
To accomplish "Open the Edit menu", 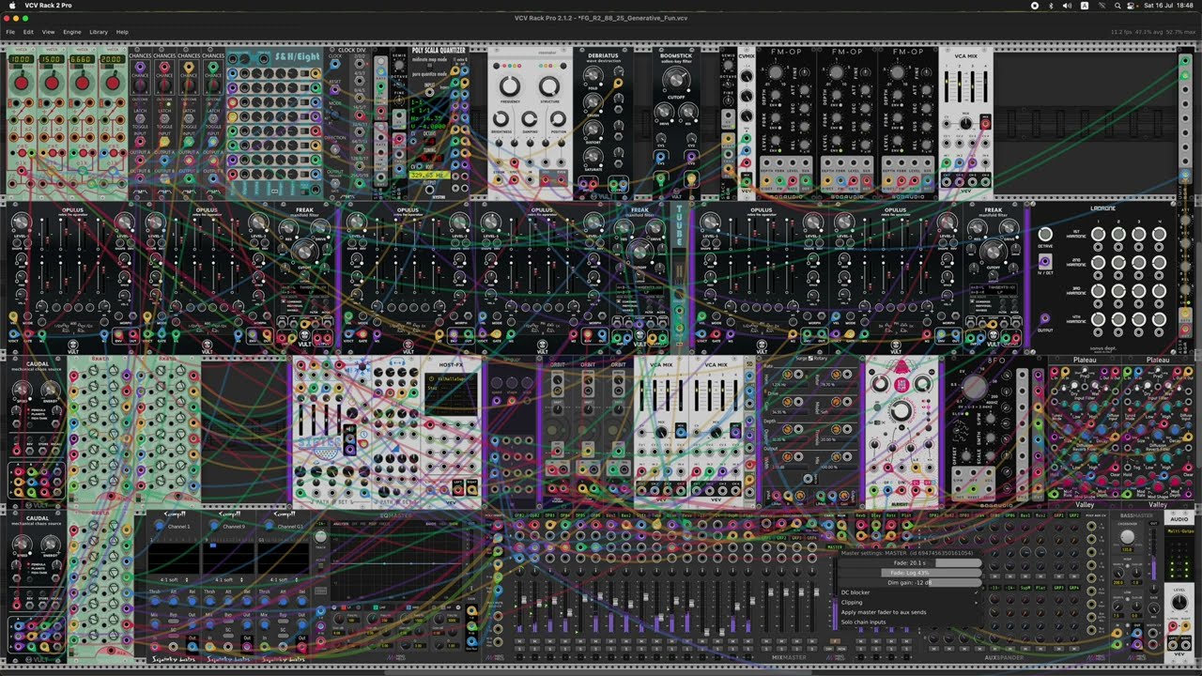I will click(x=28, y=32).
